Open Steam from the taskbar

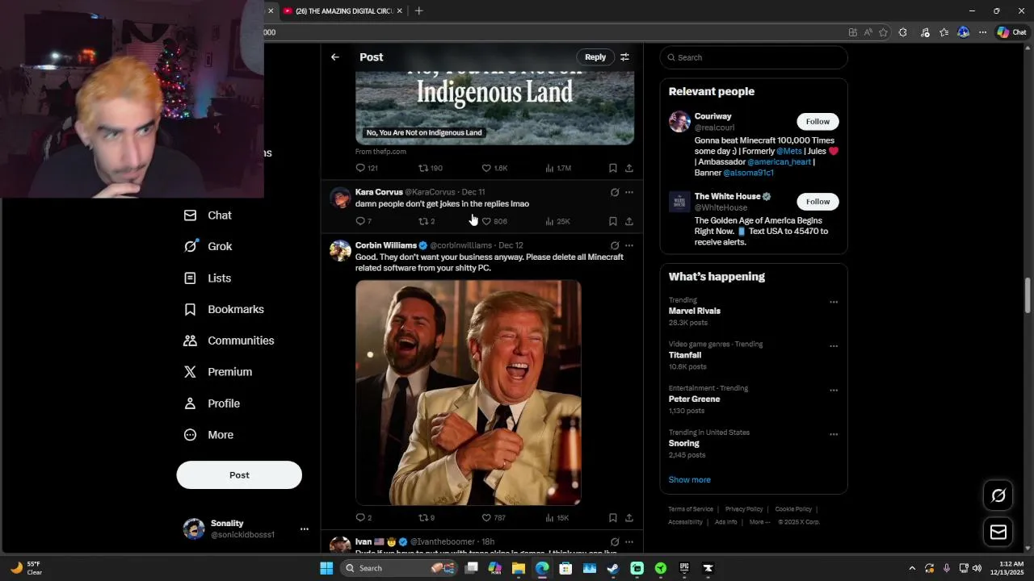613,568
